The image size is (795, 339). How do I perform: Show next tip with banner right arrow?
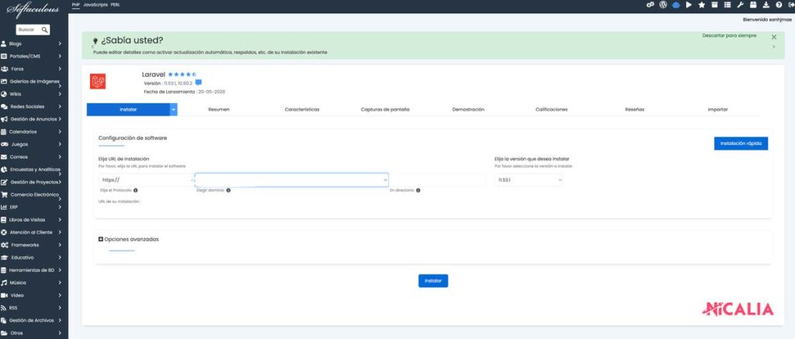pos(774,47)
